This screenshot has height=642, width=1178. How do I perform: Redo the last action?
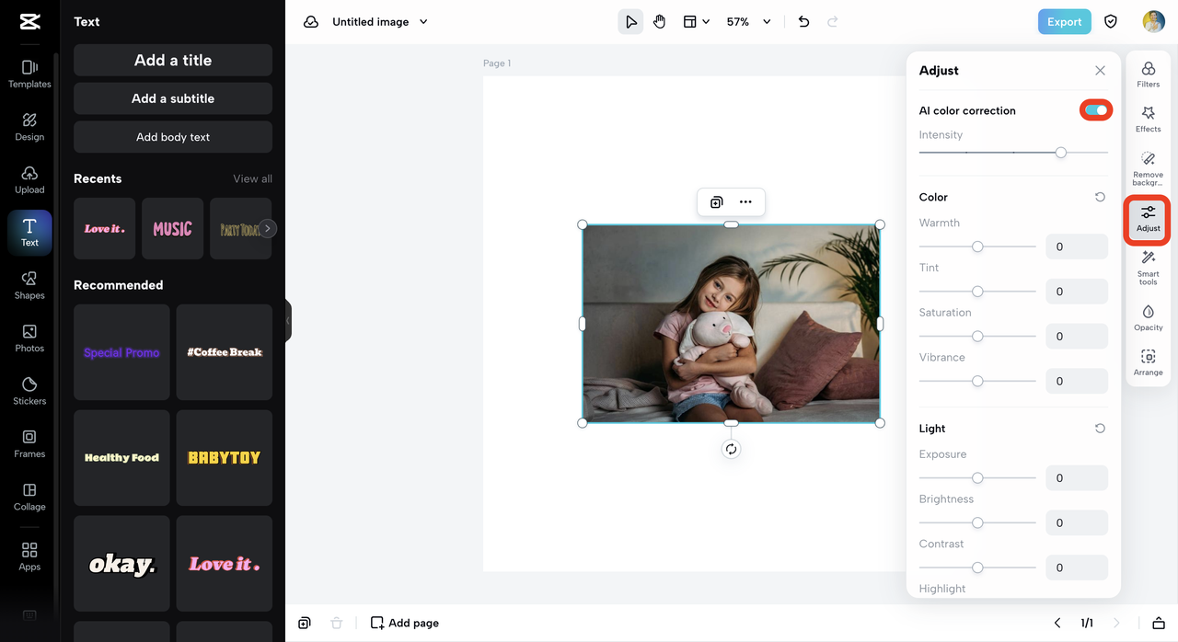833,22
